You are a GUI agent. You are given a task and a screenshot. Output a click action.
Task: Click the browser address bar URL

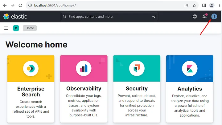tap(92, 5)
